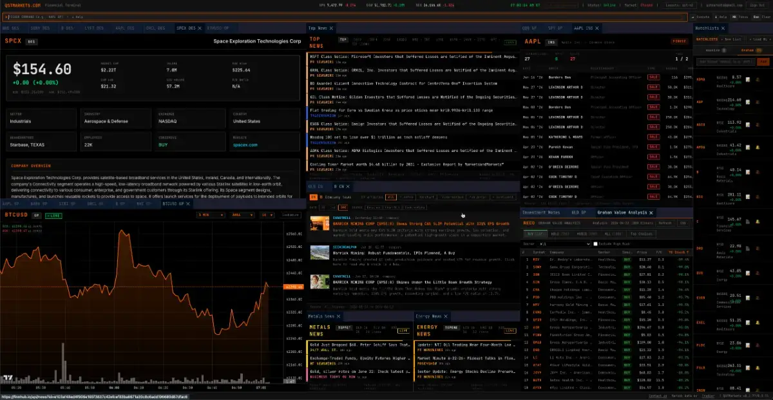Screen dimensions: 773x400
Task: Sort by TB Disc% column header
Action: [x=679, y=252]
